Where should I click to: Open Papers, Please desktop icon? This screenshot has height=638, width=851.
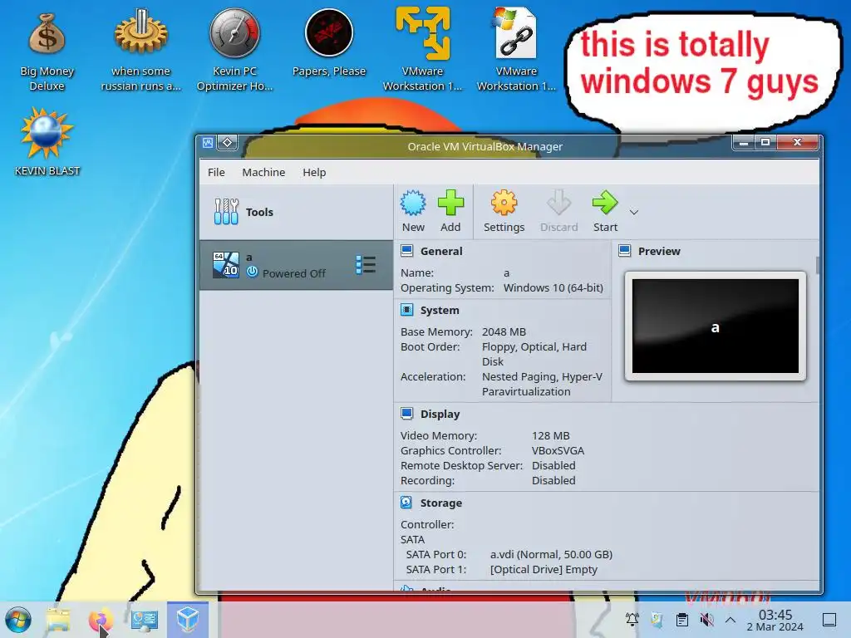(x=329, y=43)
